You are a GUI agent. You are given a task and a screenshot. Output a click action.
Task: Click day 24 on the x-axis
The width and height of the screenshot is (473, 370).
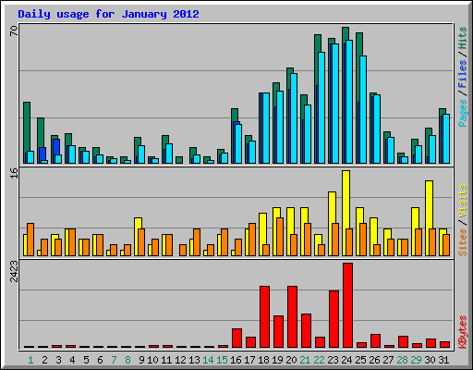pos(346,360)
